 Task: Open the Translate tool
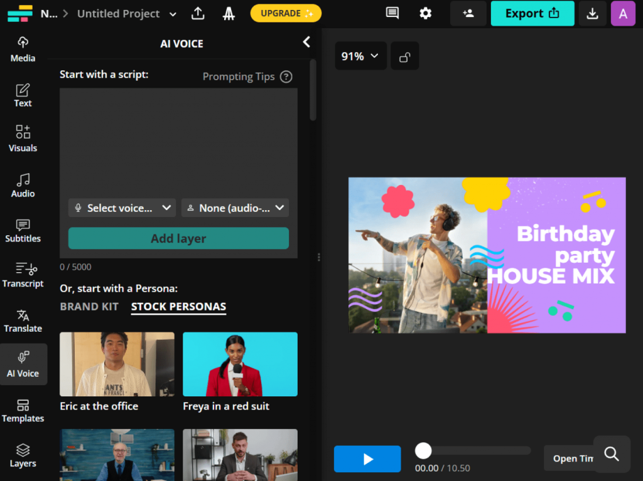coord(23,320)
